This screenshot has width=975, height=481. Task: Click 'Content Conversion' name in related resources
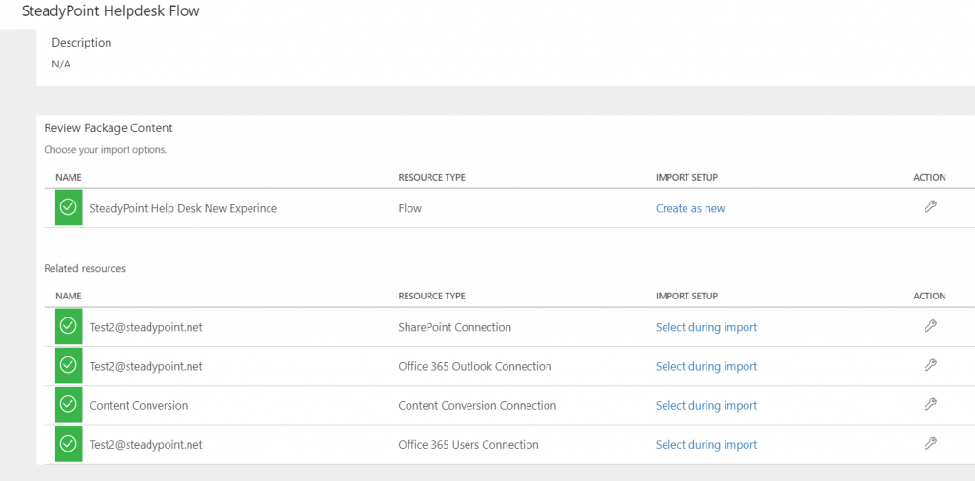(x=139, y=405)
